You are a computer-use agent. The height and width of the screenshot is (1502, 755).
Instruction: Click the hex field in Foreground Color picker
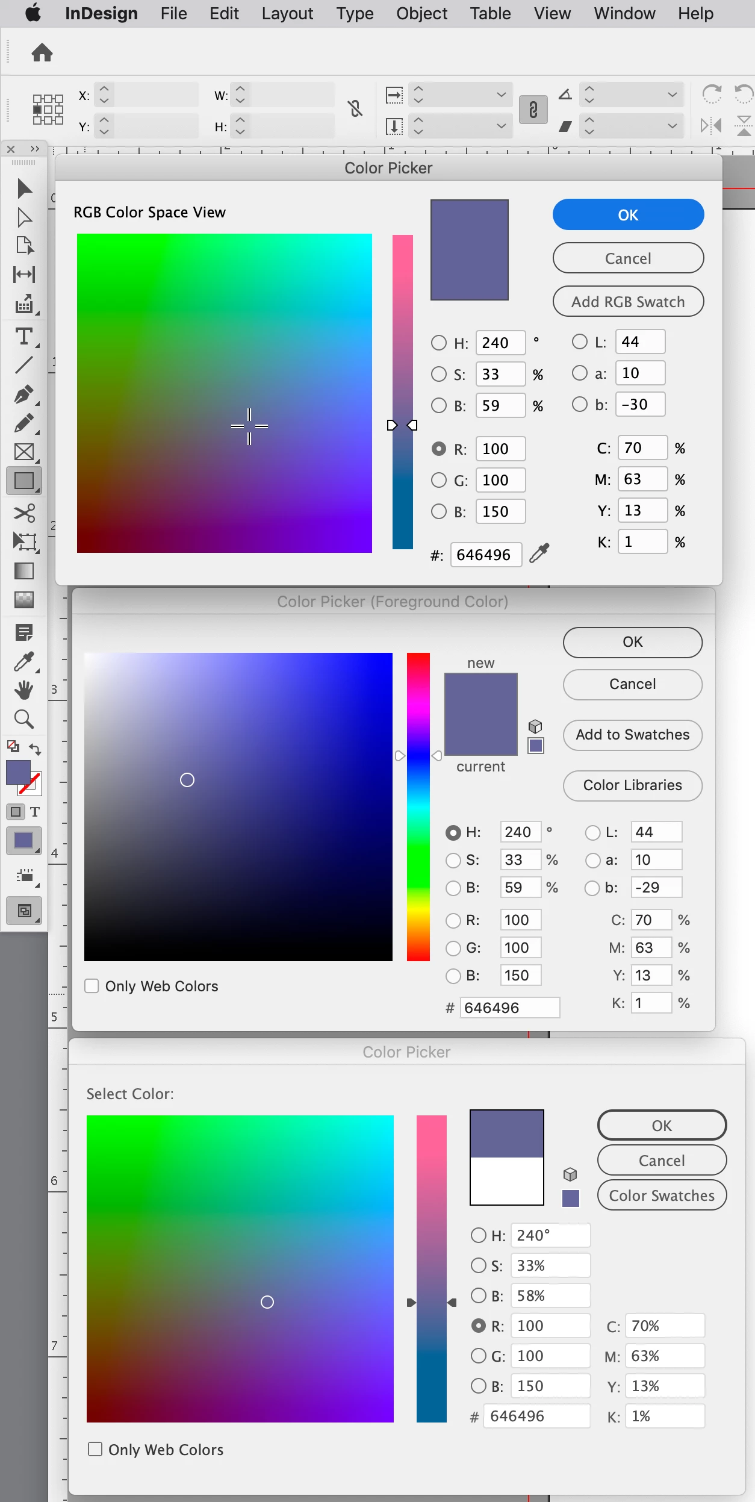[x=510, y=1008]
